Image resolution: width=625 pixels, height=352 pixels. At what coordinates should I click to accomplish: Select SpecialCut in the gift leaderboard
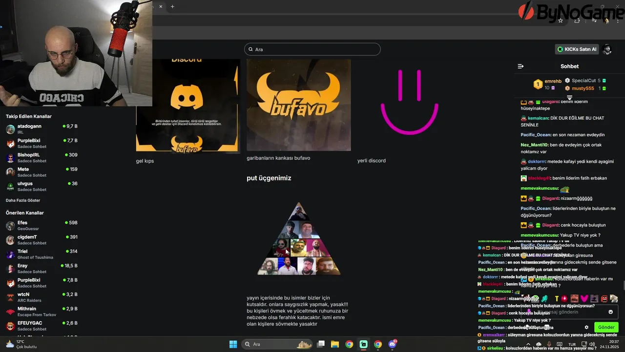point(583,81)
